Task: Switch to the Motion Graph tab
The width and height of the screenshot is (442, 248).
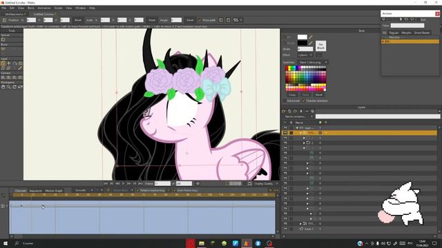Action: tap(54, 191)
